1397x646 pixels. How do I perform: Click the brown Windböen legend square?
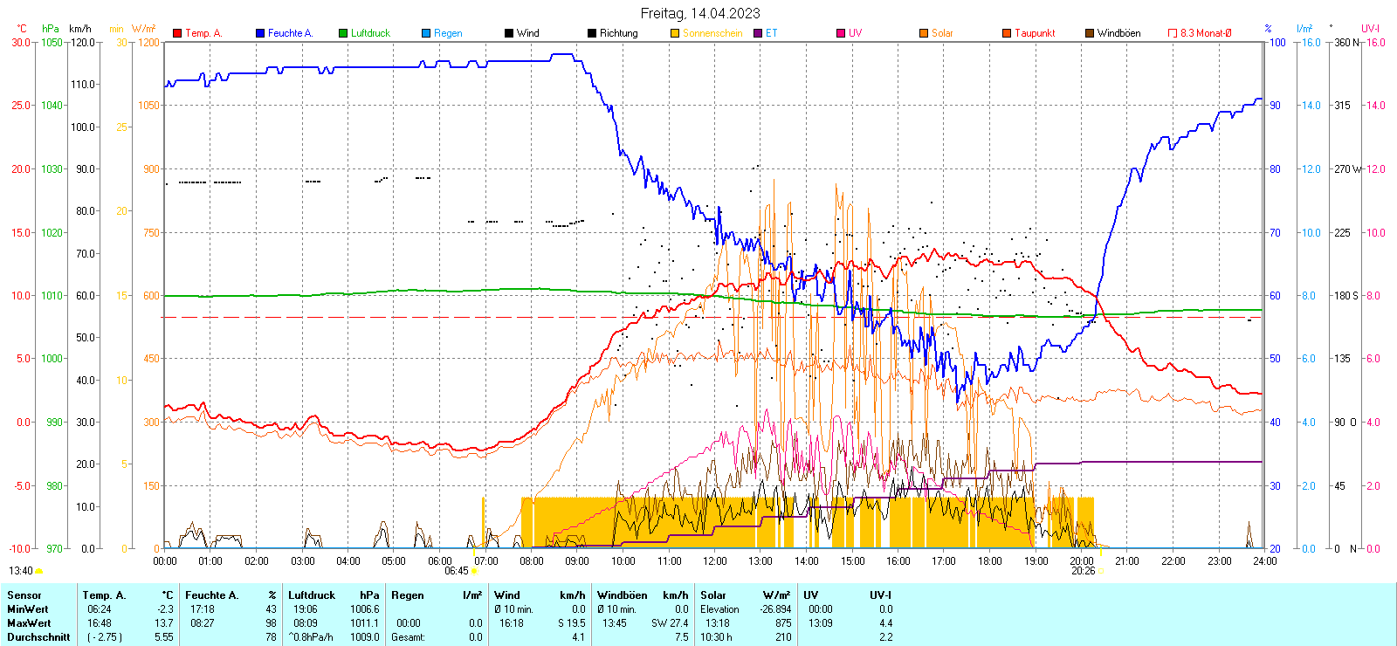(x=1090, y=33)
